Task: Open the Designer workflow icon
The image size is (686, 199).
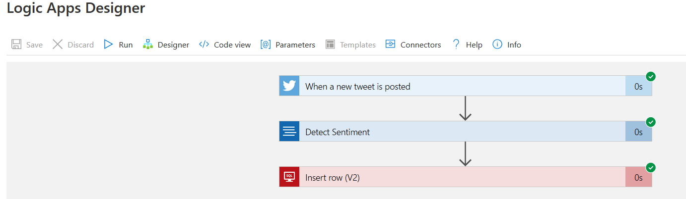Action: tap(148, 45)
